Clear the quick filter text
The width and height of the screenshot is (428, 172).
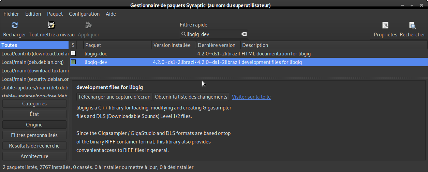click(244, 34)
